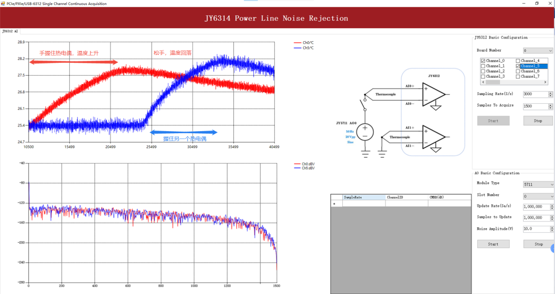Click the empty SampleRate cell in first row

(x=364, y=204)
